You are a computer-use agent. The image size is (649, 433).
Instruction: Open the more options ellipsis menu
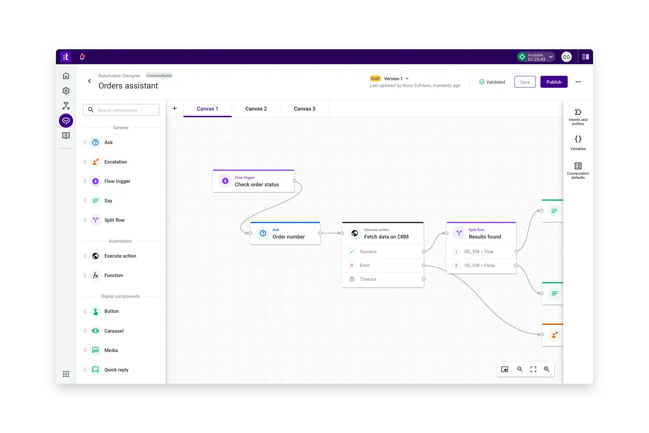click(x=578, y=82)
